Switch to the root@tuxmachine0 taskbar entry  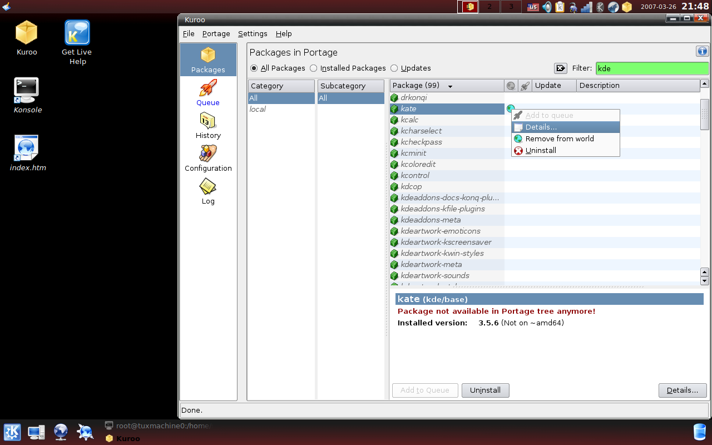pyautogui.click(x=159, y=426)
